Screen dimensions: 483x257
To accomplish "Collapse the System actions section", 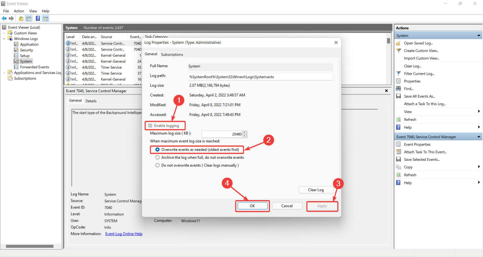I will pos(478,35).
